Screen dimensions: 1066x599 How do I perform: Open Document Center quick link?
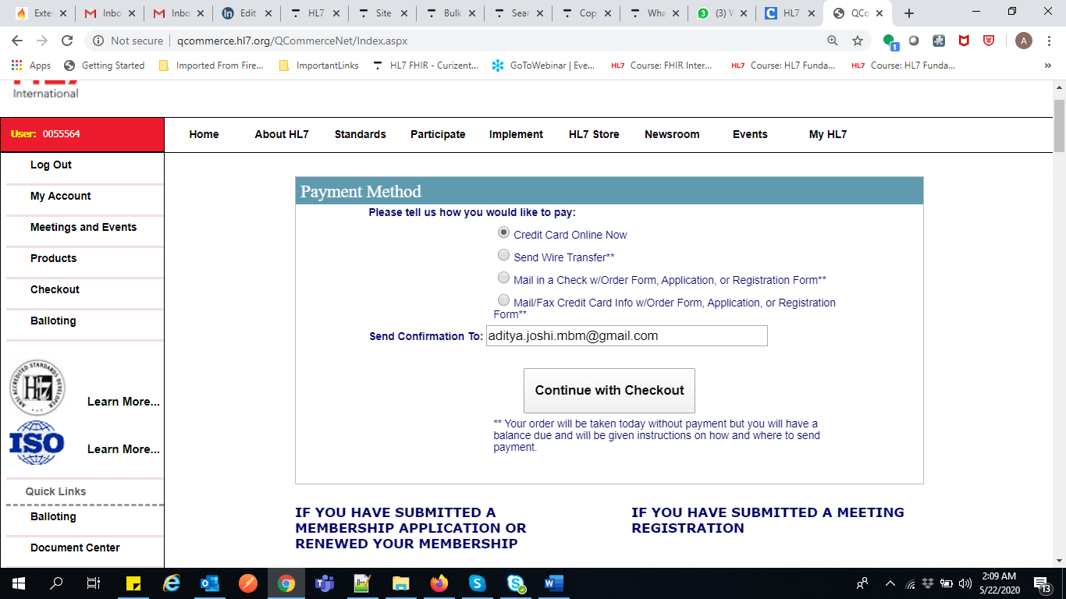click(75, 548)
